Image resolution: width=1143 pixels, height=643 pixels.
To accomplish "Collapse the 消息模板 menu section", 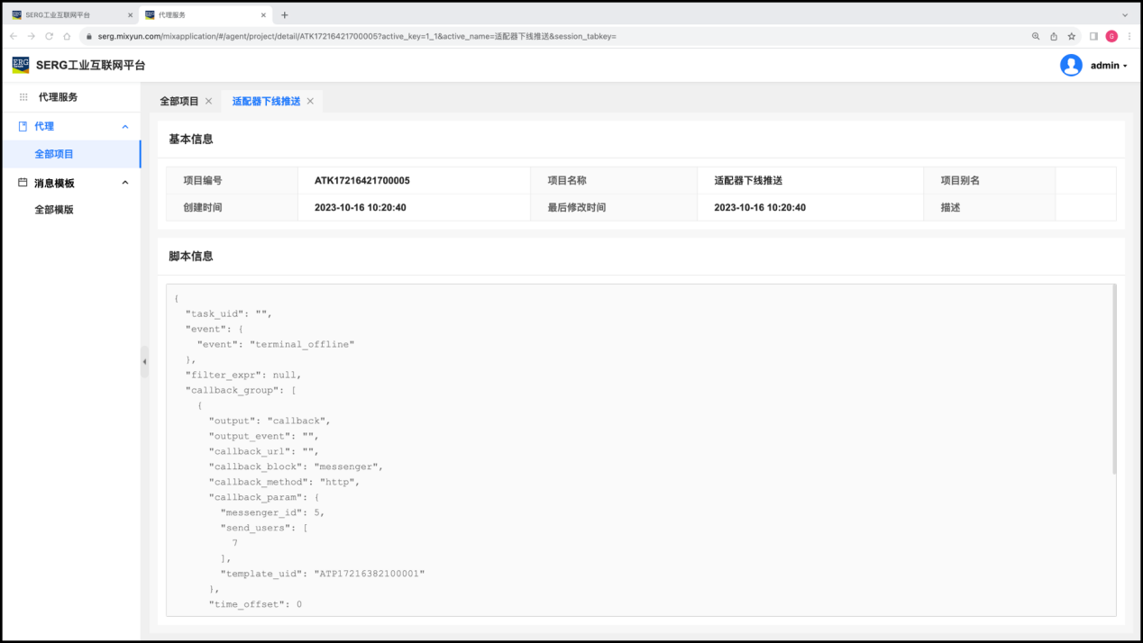I will click(125, 183).
